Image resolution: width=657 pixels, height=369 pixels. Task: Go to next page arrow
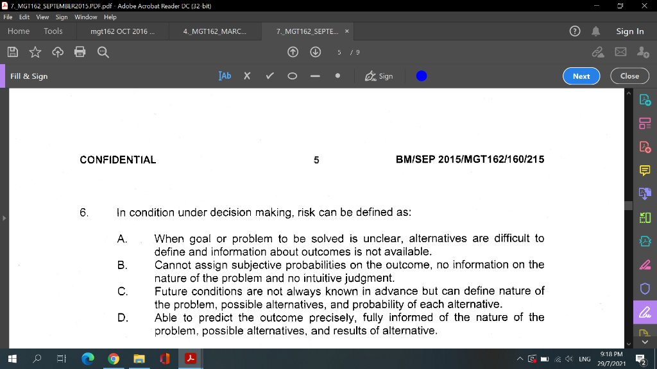[x=316, y=52]
